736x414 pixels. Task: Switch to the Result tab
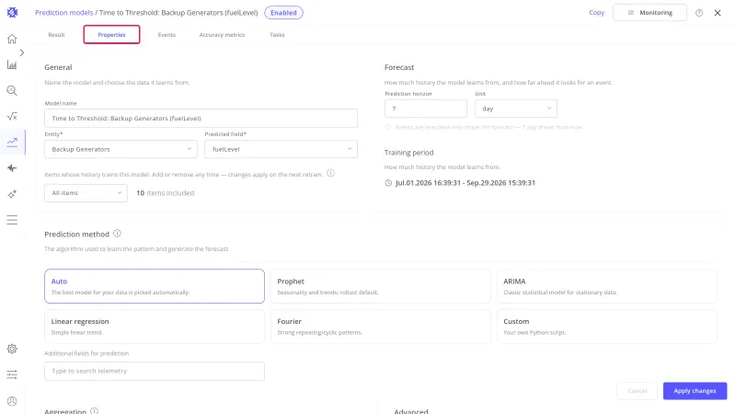point(56,35)
